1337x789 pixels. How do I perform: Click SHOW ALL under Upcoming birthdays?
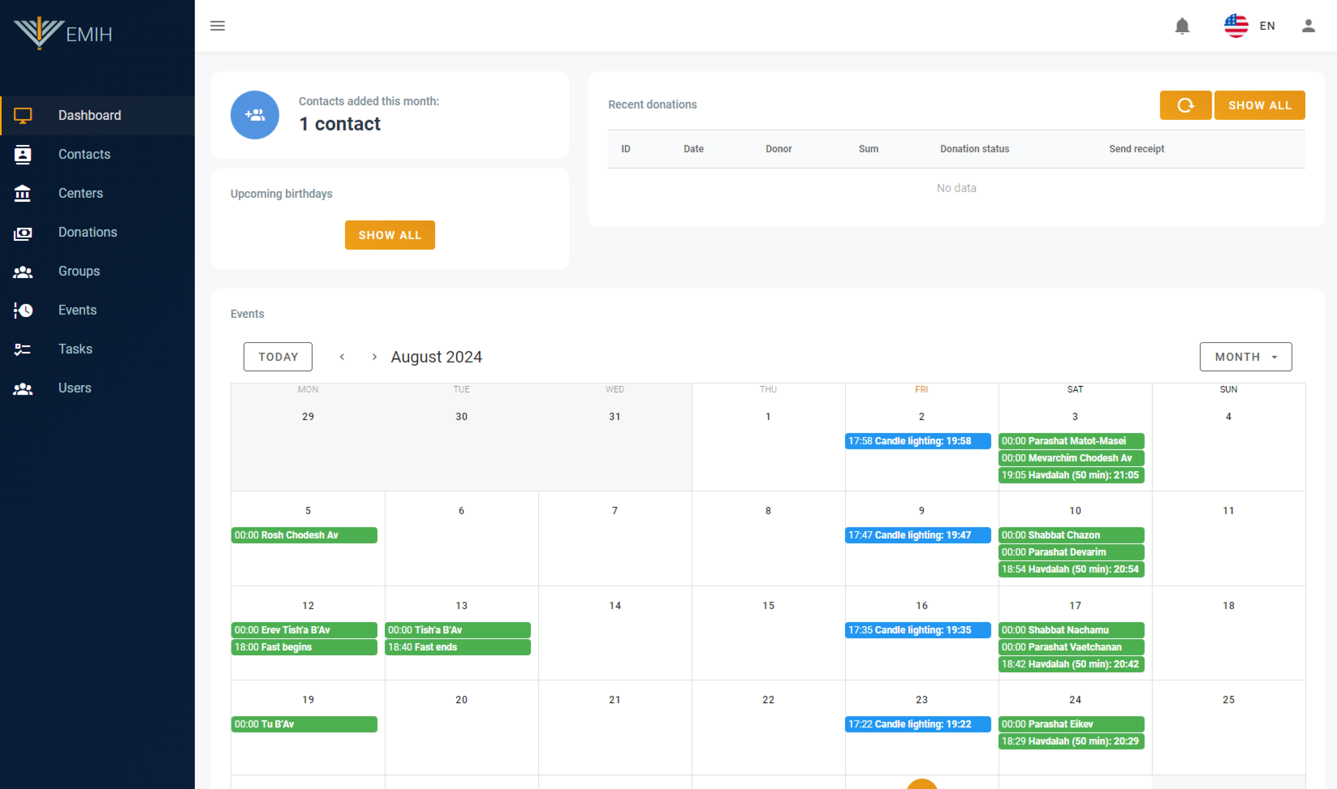[x=389, y=235]
